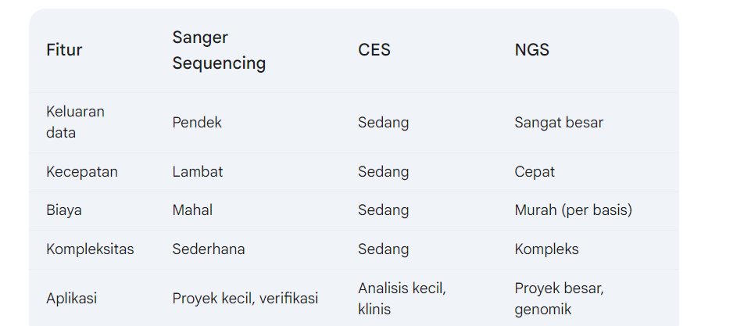The image size is (744, 326).
Task: Select the Sanger Sequencing header cell
Action: click(219, 50)
